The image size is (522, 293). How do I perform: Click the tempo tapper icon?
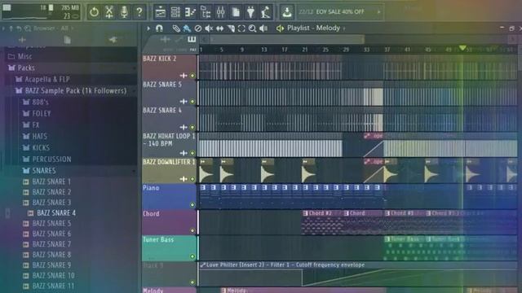[x=265, y=12]
